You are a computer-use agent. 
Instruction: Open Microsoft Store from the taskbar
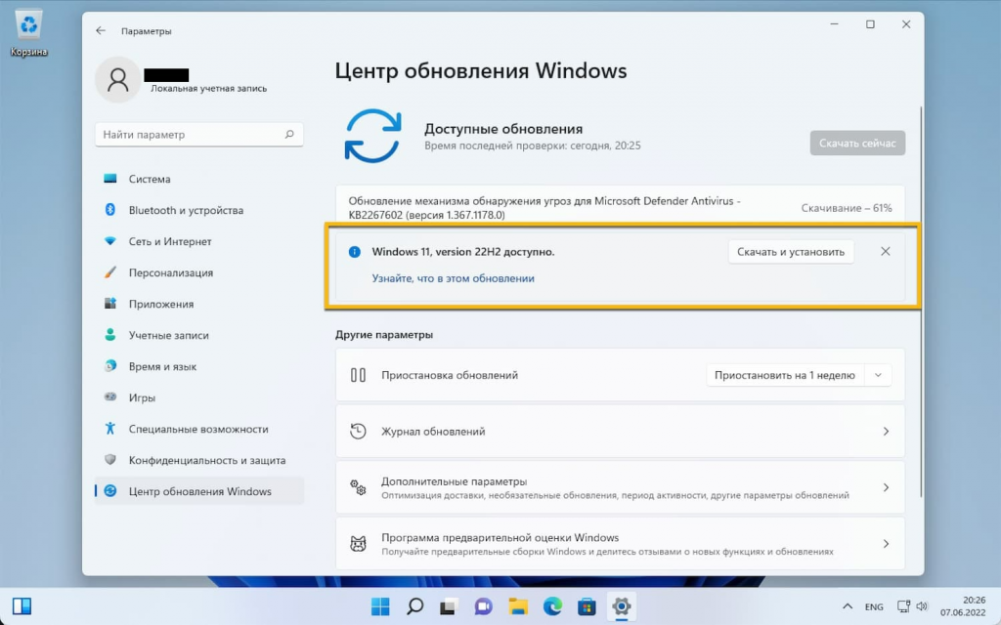click(586, 606)
